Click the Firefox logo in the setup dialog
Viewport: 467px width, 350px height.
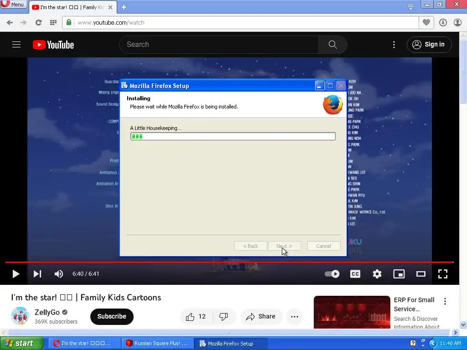pyautogui.click(x=332, y=104)
